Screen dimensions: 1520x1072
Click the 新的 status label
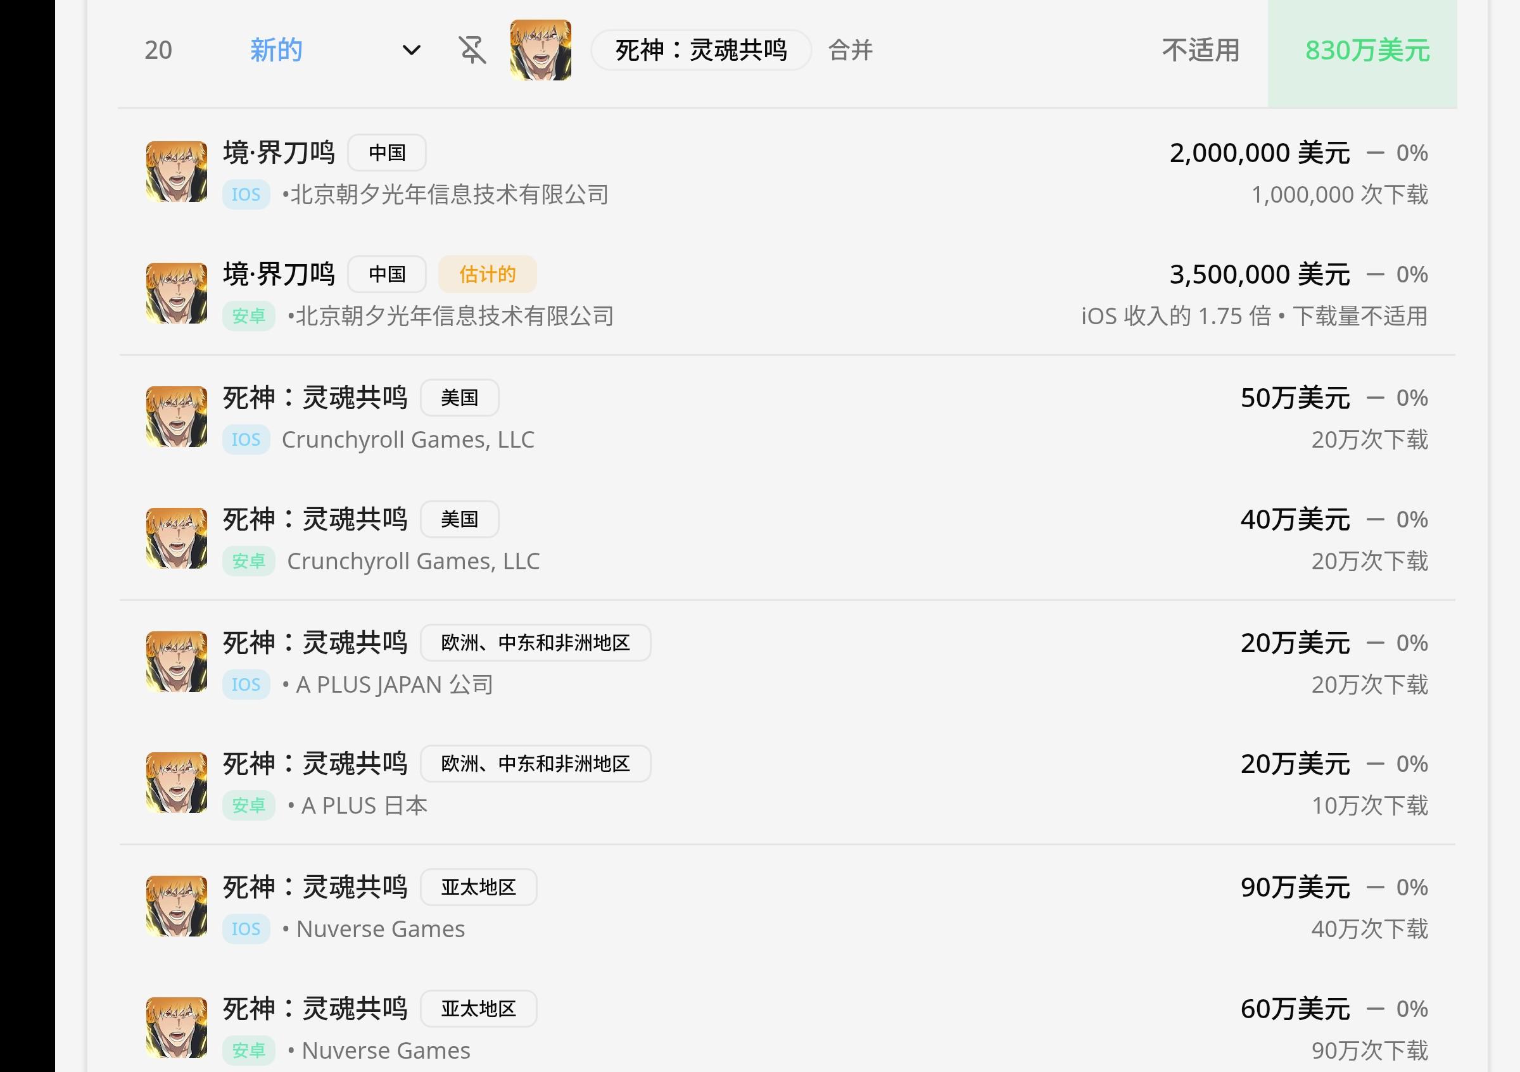276,50
